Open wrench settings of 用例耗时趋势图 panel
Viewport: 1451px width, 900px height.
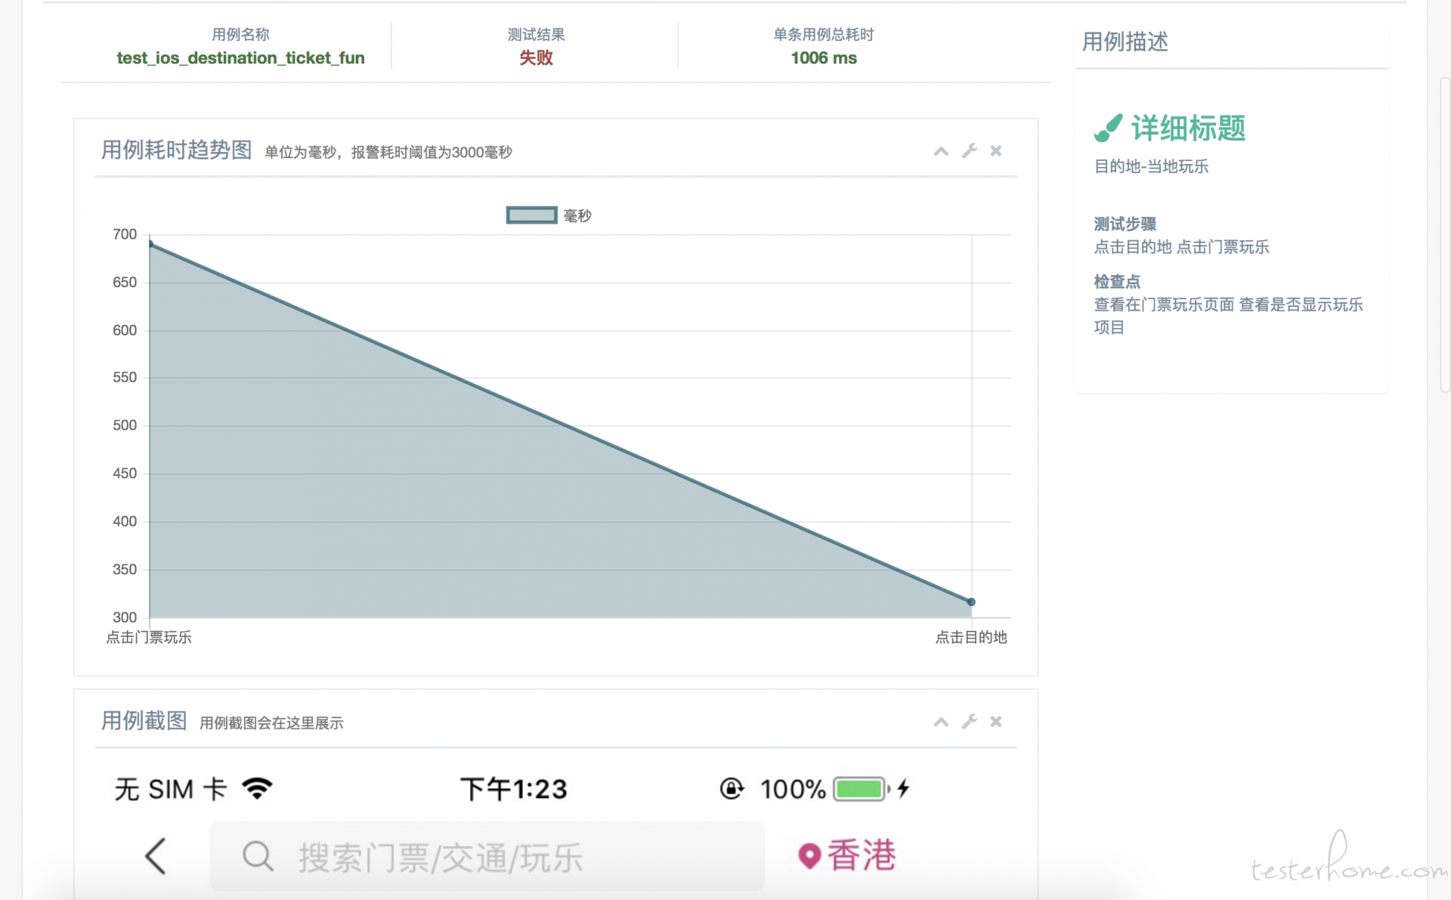tap(970, 151)
